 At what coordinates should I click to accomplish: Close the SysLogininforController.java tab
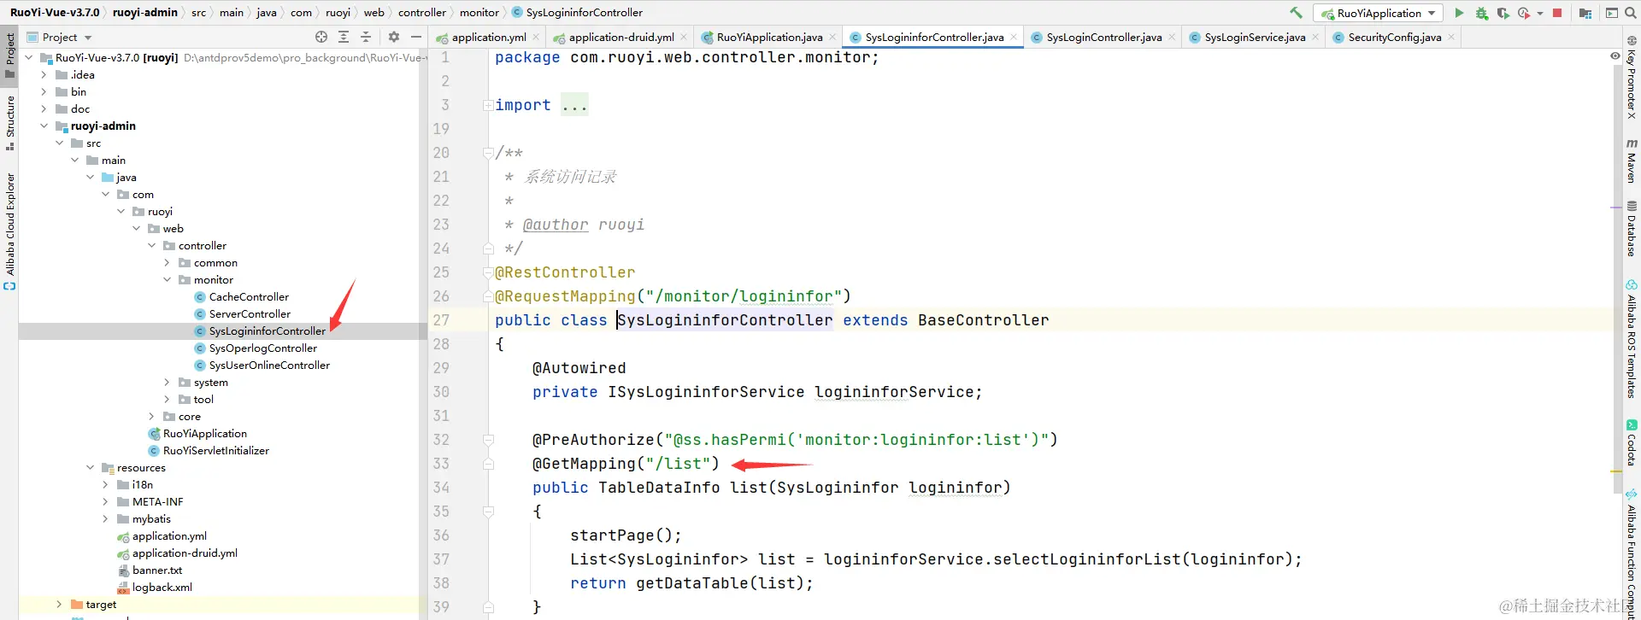1014,37
